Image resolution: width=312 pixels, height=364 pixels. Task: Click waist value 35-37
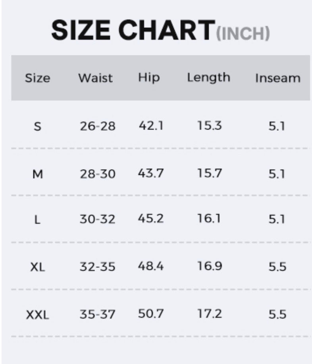tap(97, 314)
